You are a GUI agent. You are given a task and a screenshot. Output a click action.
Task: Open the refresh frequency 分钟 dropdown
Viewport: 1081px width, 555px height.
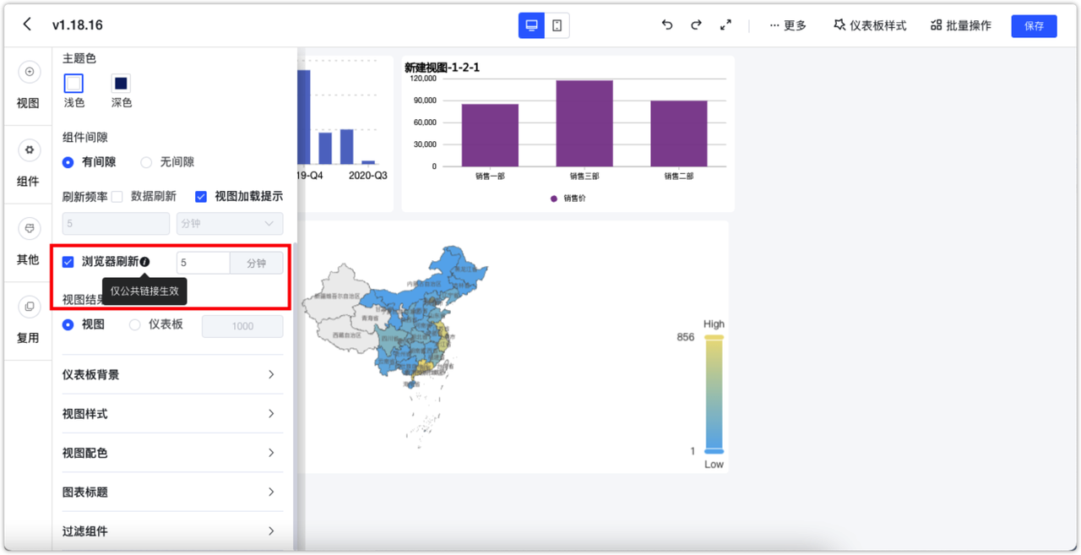[230, 224]
